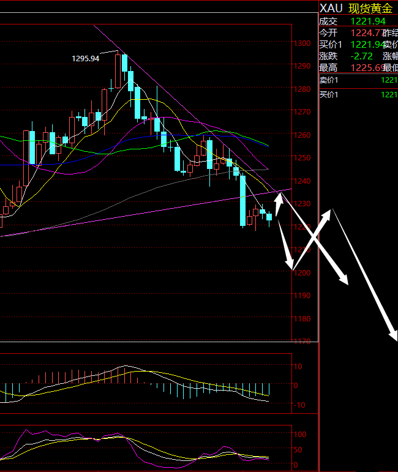Select the oscillator axis label 50
The width and height of the screenshot is (398, 472).
coord(298,450)
